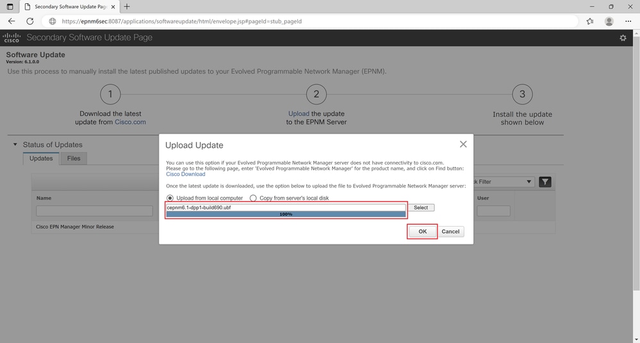Screen dimensions: 640x343
Task: Click the vertical page scrollbar
Action: coord(636,163)
